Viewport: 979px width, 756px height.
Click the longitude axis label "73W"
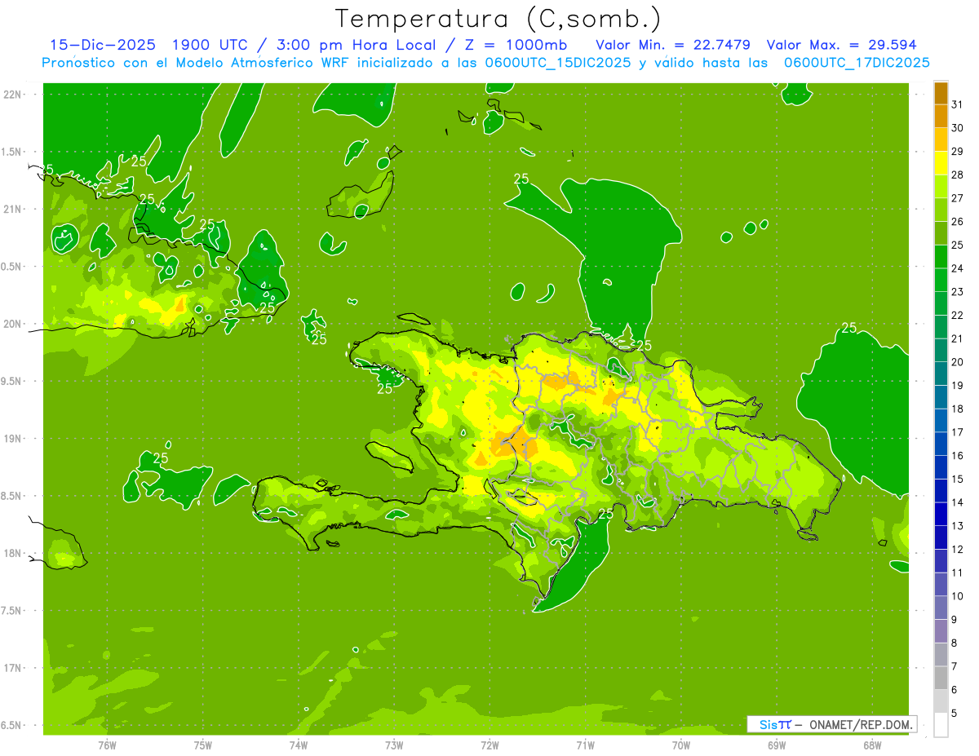[394, 745]
